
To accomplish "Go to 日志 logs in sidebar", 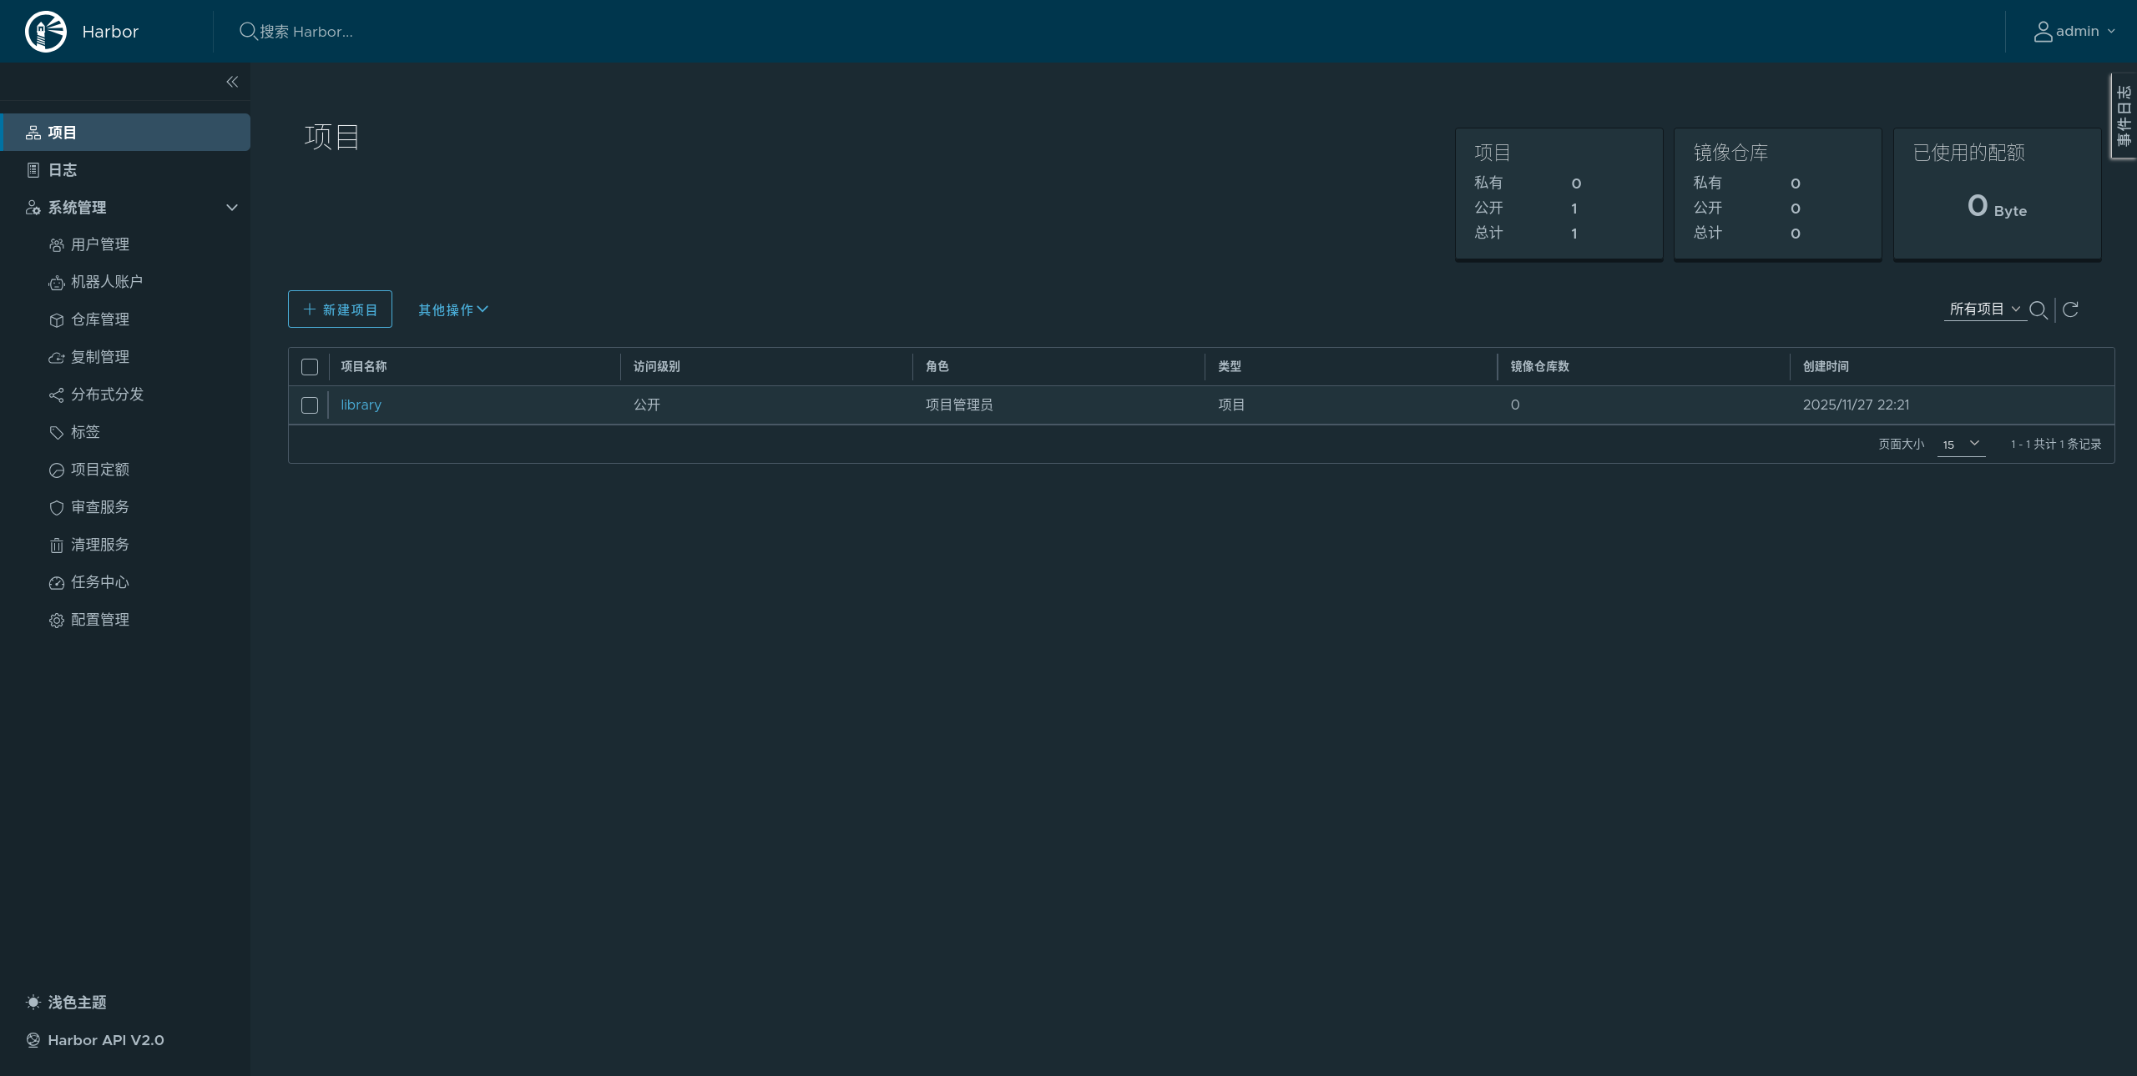I will pyautogui.click(x=62, y=170).
